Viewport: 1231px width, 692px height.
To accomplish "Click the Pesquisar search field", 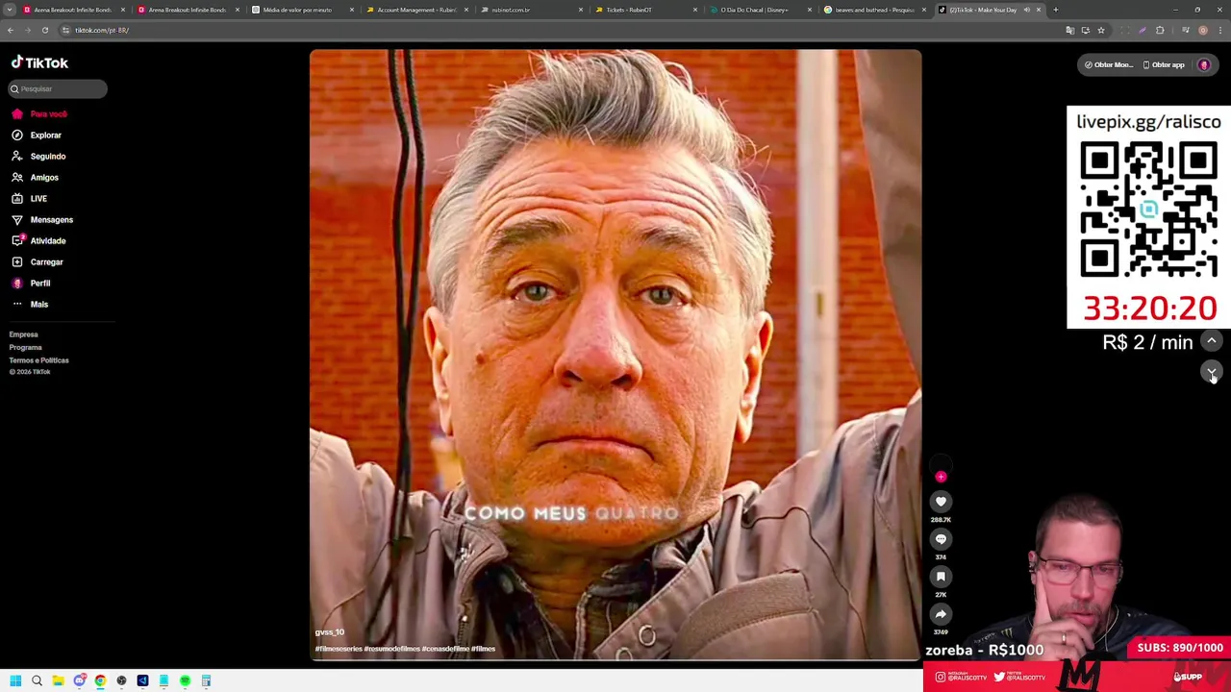I will click(x=58, y=88).
